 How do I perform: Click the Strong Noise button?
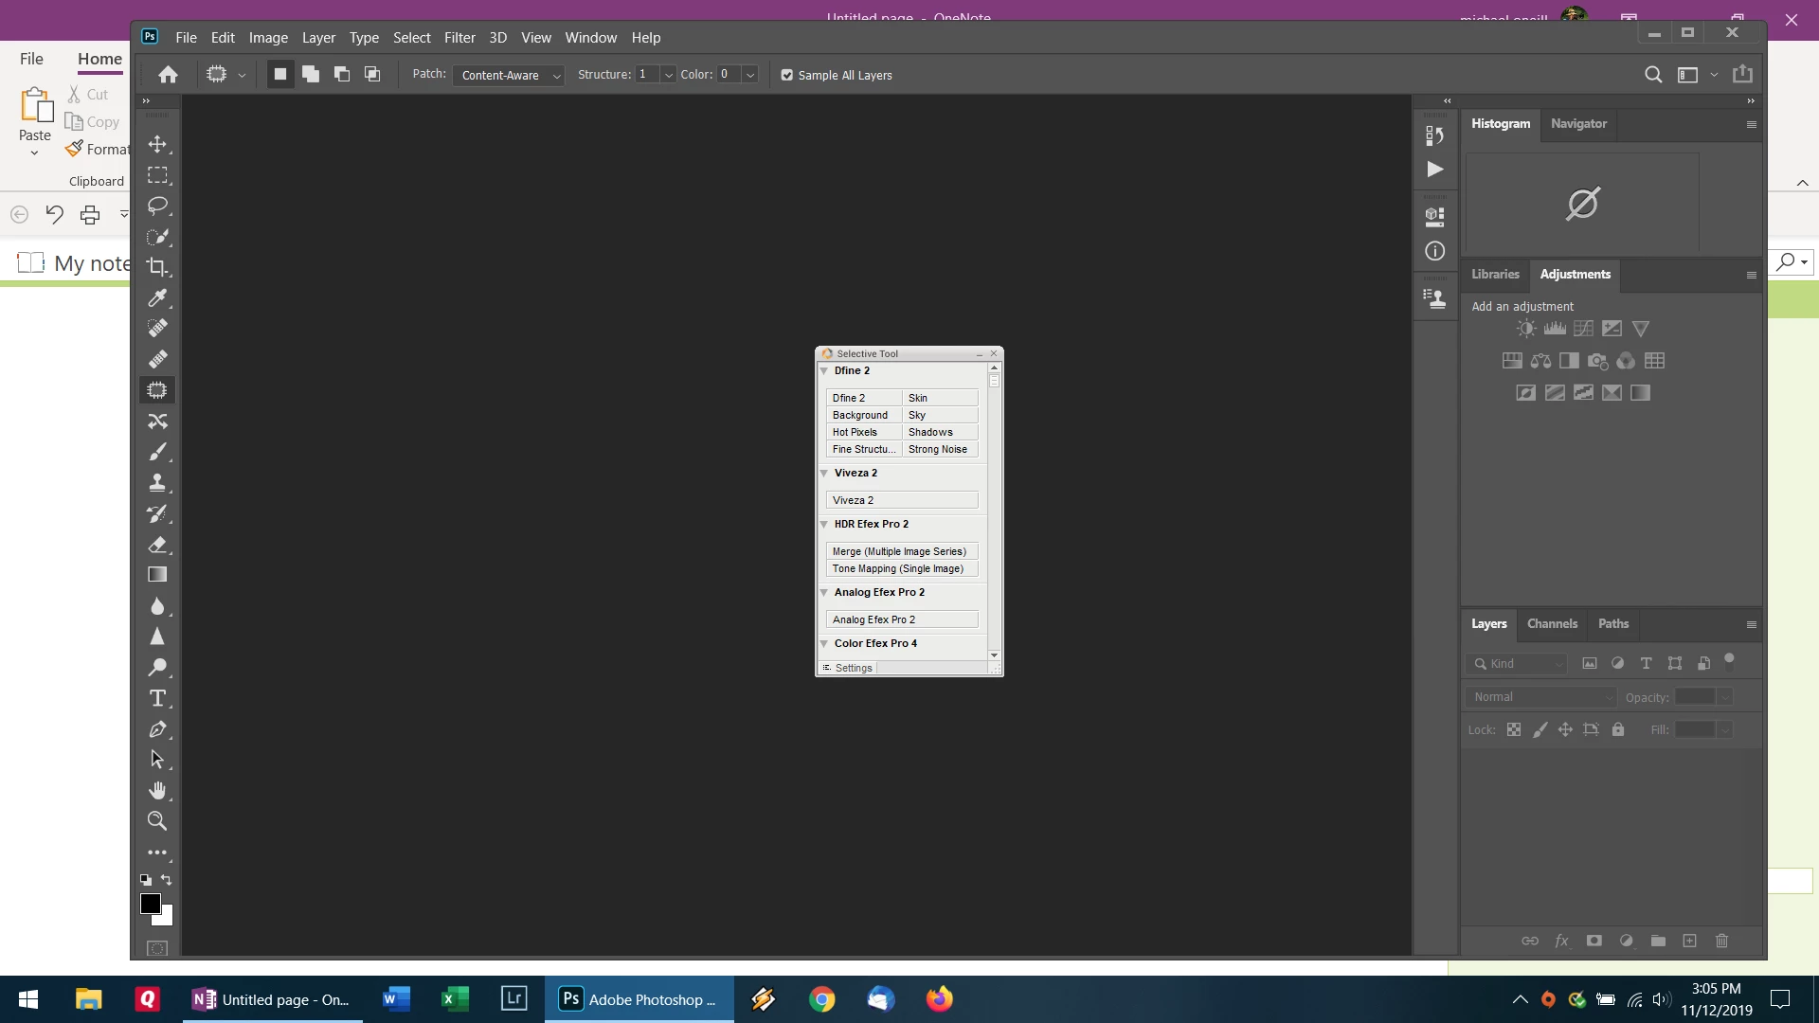click(939, 450)
